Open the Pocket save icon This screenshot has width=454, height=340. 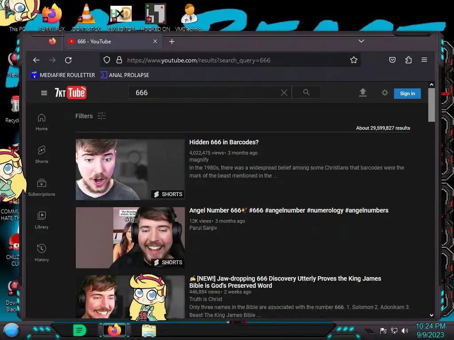click(x=392, y=60)
